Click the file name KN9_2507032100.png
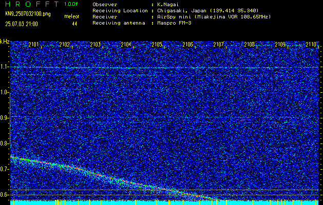The height and width of the screenshot is (205, 323). [28, 14]
